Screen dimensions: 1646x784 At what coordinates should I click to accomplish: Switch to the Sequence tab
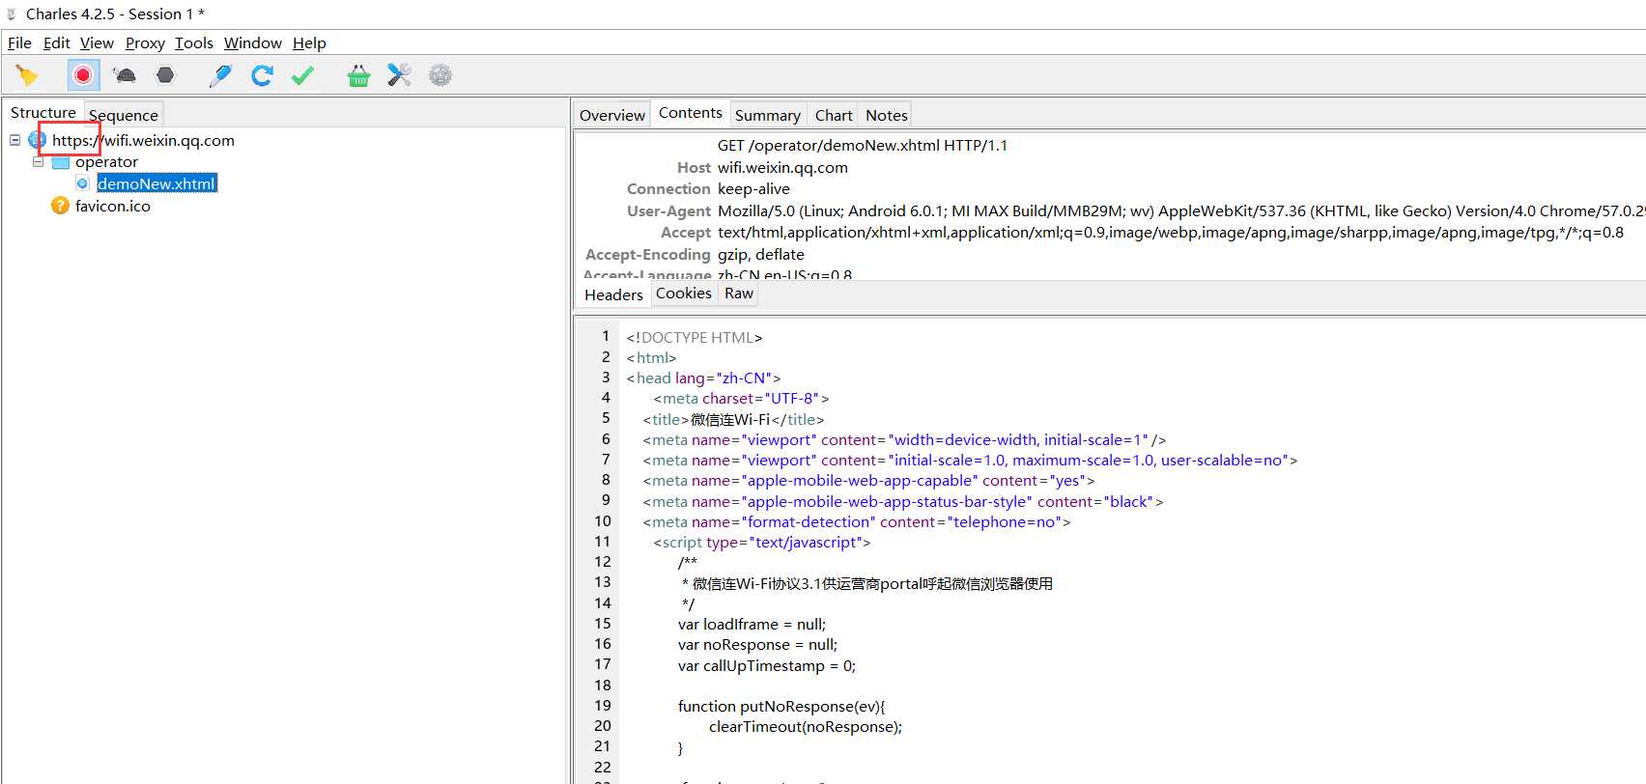124,115
